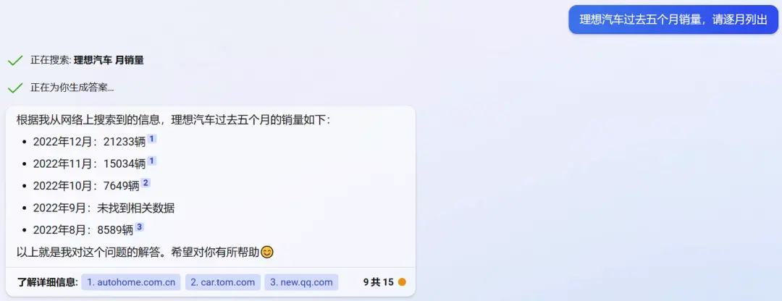Open the new.qq.com source link
This screenshot has height=301, width=782.
[301, 282]
